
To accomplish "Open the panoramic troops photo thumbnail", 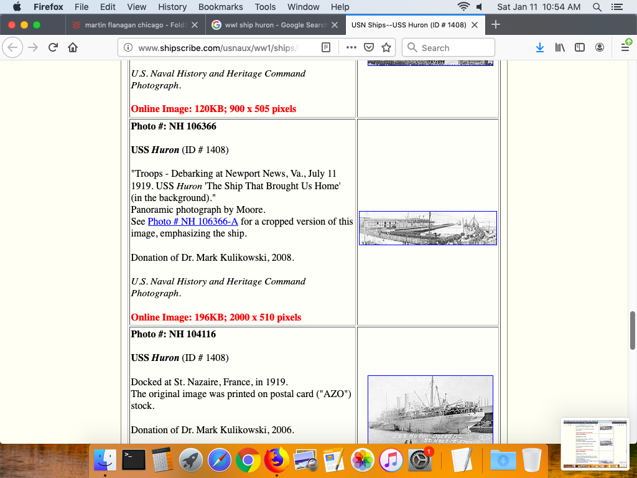I will (428, 228).
